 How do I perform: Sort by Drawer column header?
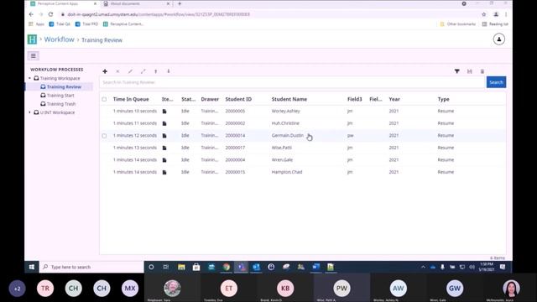[x=210, y=99]
